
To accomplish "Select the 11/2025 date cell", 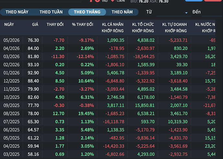I will [11, 89].
